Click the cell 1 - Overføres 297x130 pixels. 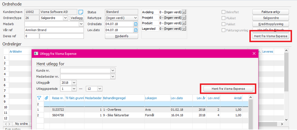coord(123,110)
